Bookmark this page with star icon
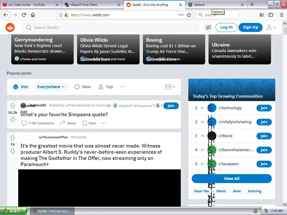Screen dimensions: 287x215 (x=189, y=15)
